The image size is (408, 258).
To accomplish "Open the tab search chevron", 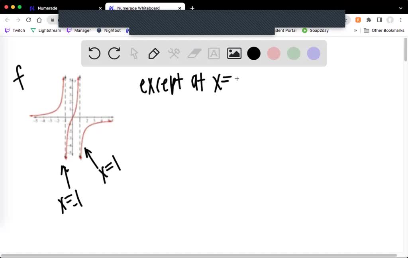I will (x=400, y=8).
